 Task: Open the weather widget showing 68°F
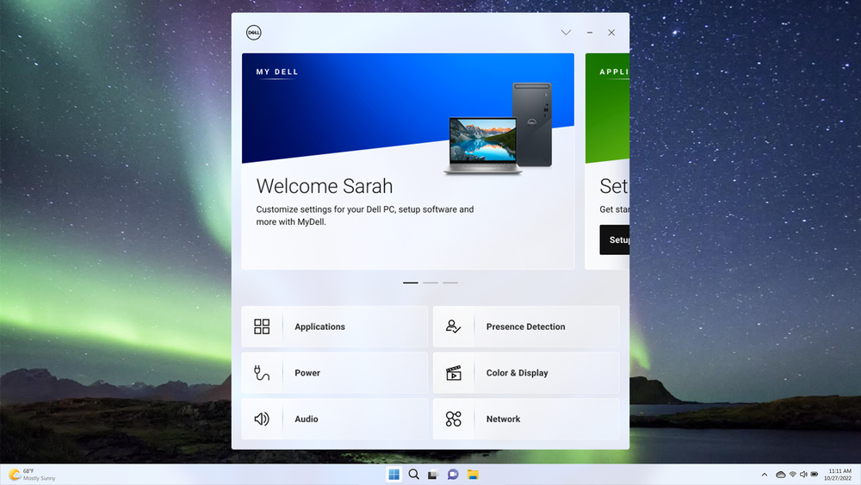(32, 475)
